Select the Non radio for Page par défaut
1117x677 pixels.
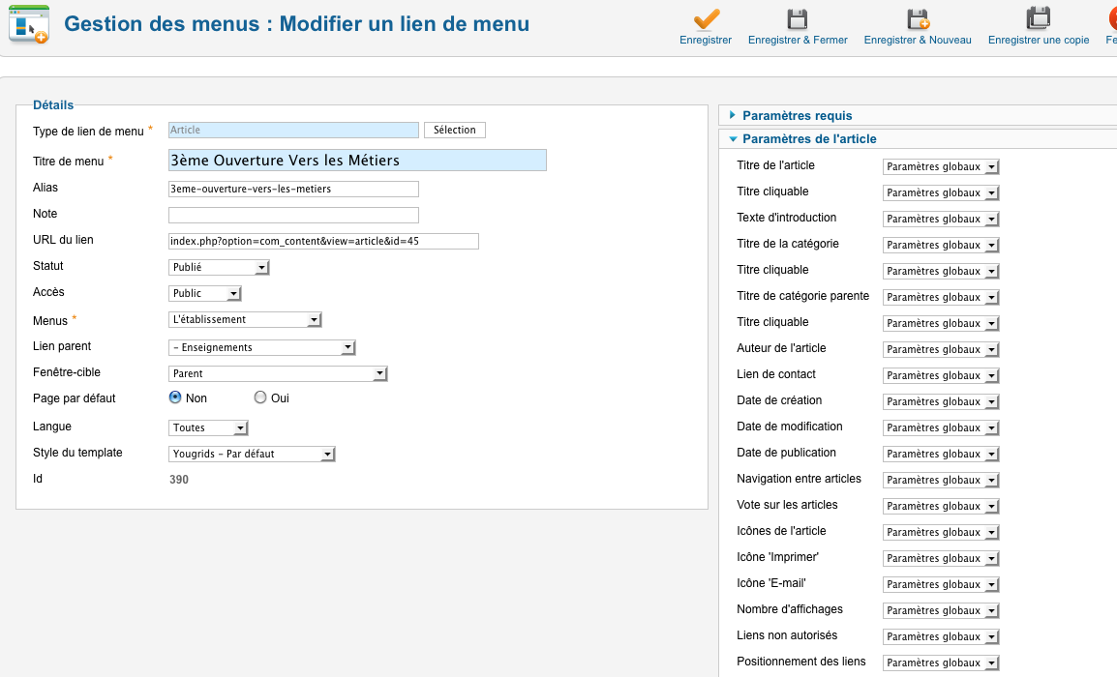tap(175, 397)
